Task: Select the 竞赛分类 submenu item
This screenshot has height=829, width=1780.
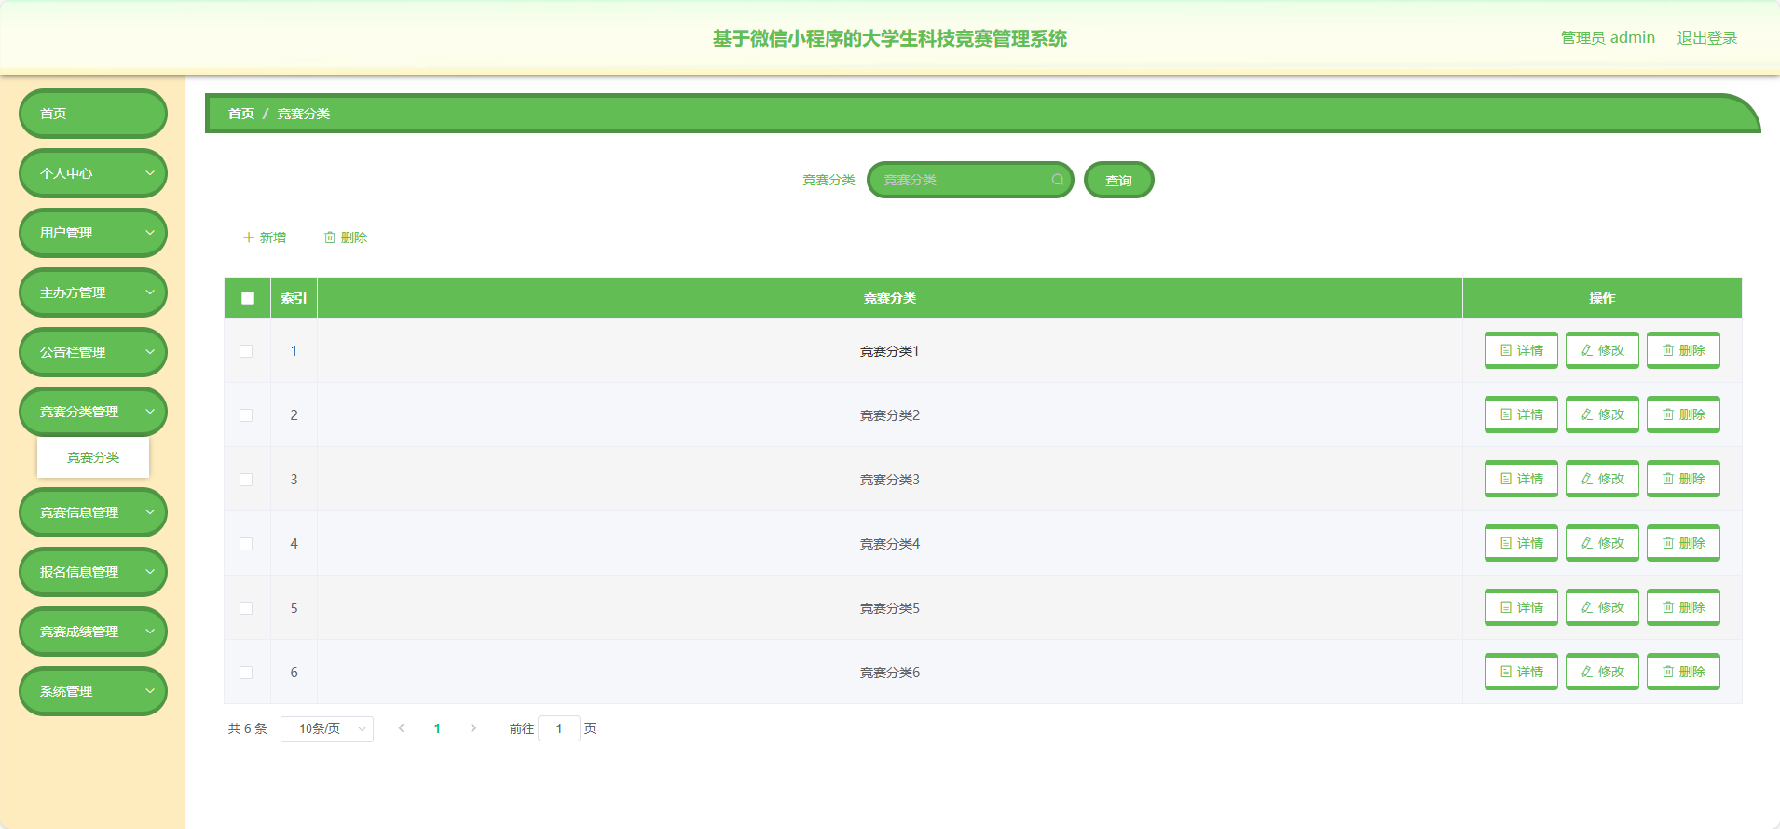Action: 93,457
